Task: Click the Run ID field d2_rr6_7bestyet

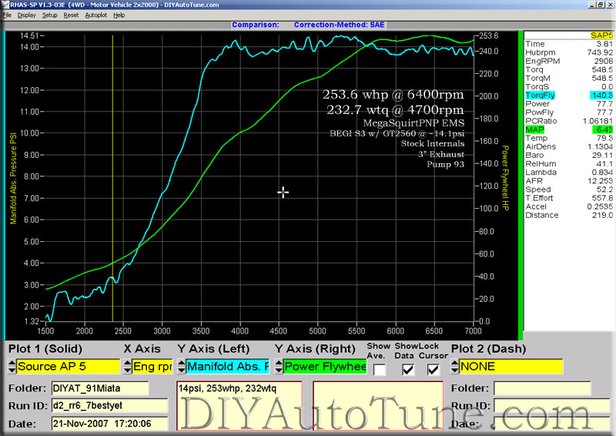Action: point(109,406)
